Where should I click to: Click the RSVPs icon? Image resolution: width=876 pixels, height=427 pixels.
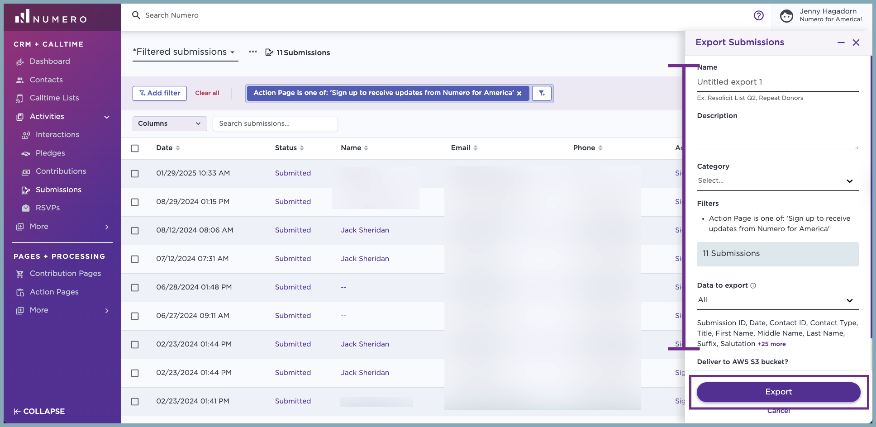pyautogui.click(x=26, y=208)
